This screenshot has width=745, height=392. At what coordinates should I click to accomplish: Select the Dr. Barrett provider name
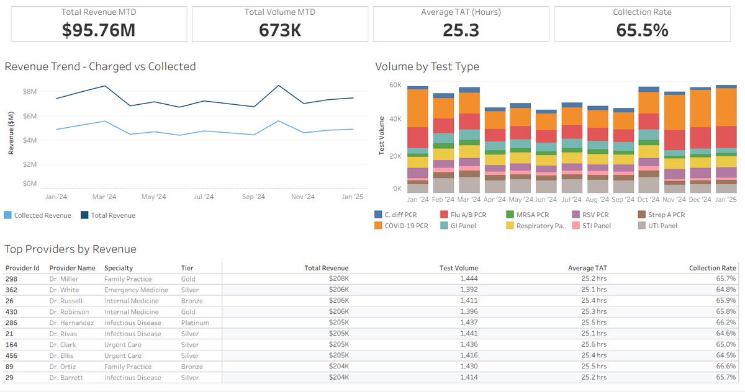pos(66,378)
